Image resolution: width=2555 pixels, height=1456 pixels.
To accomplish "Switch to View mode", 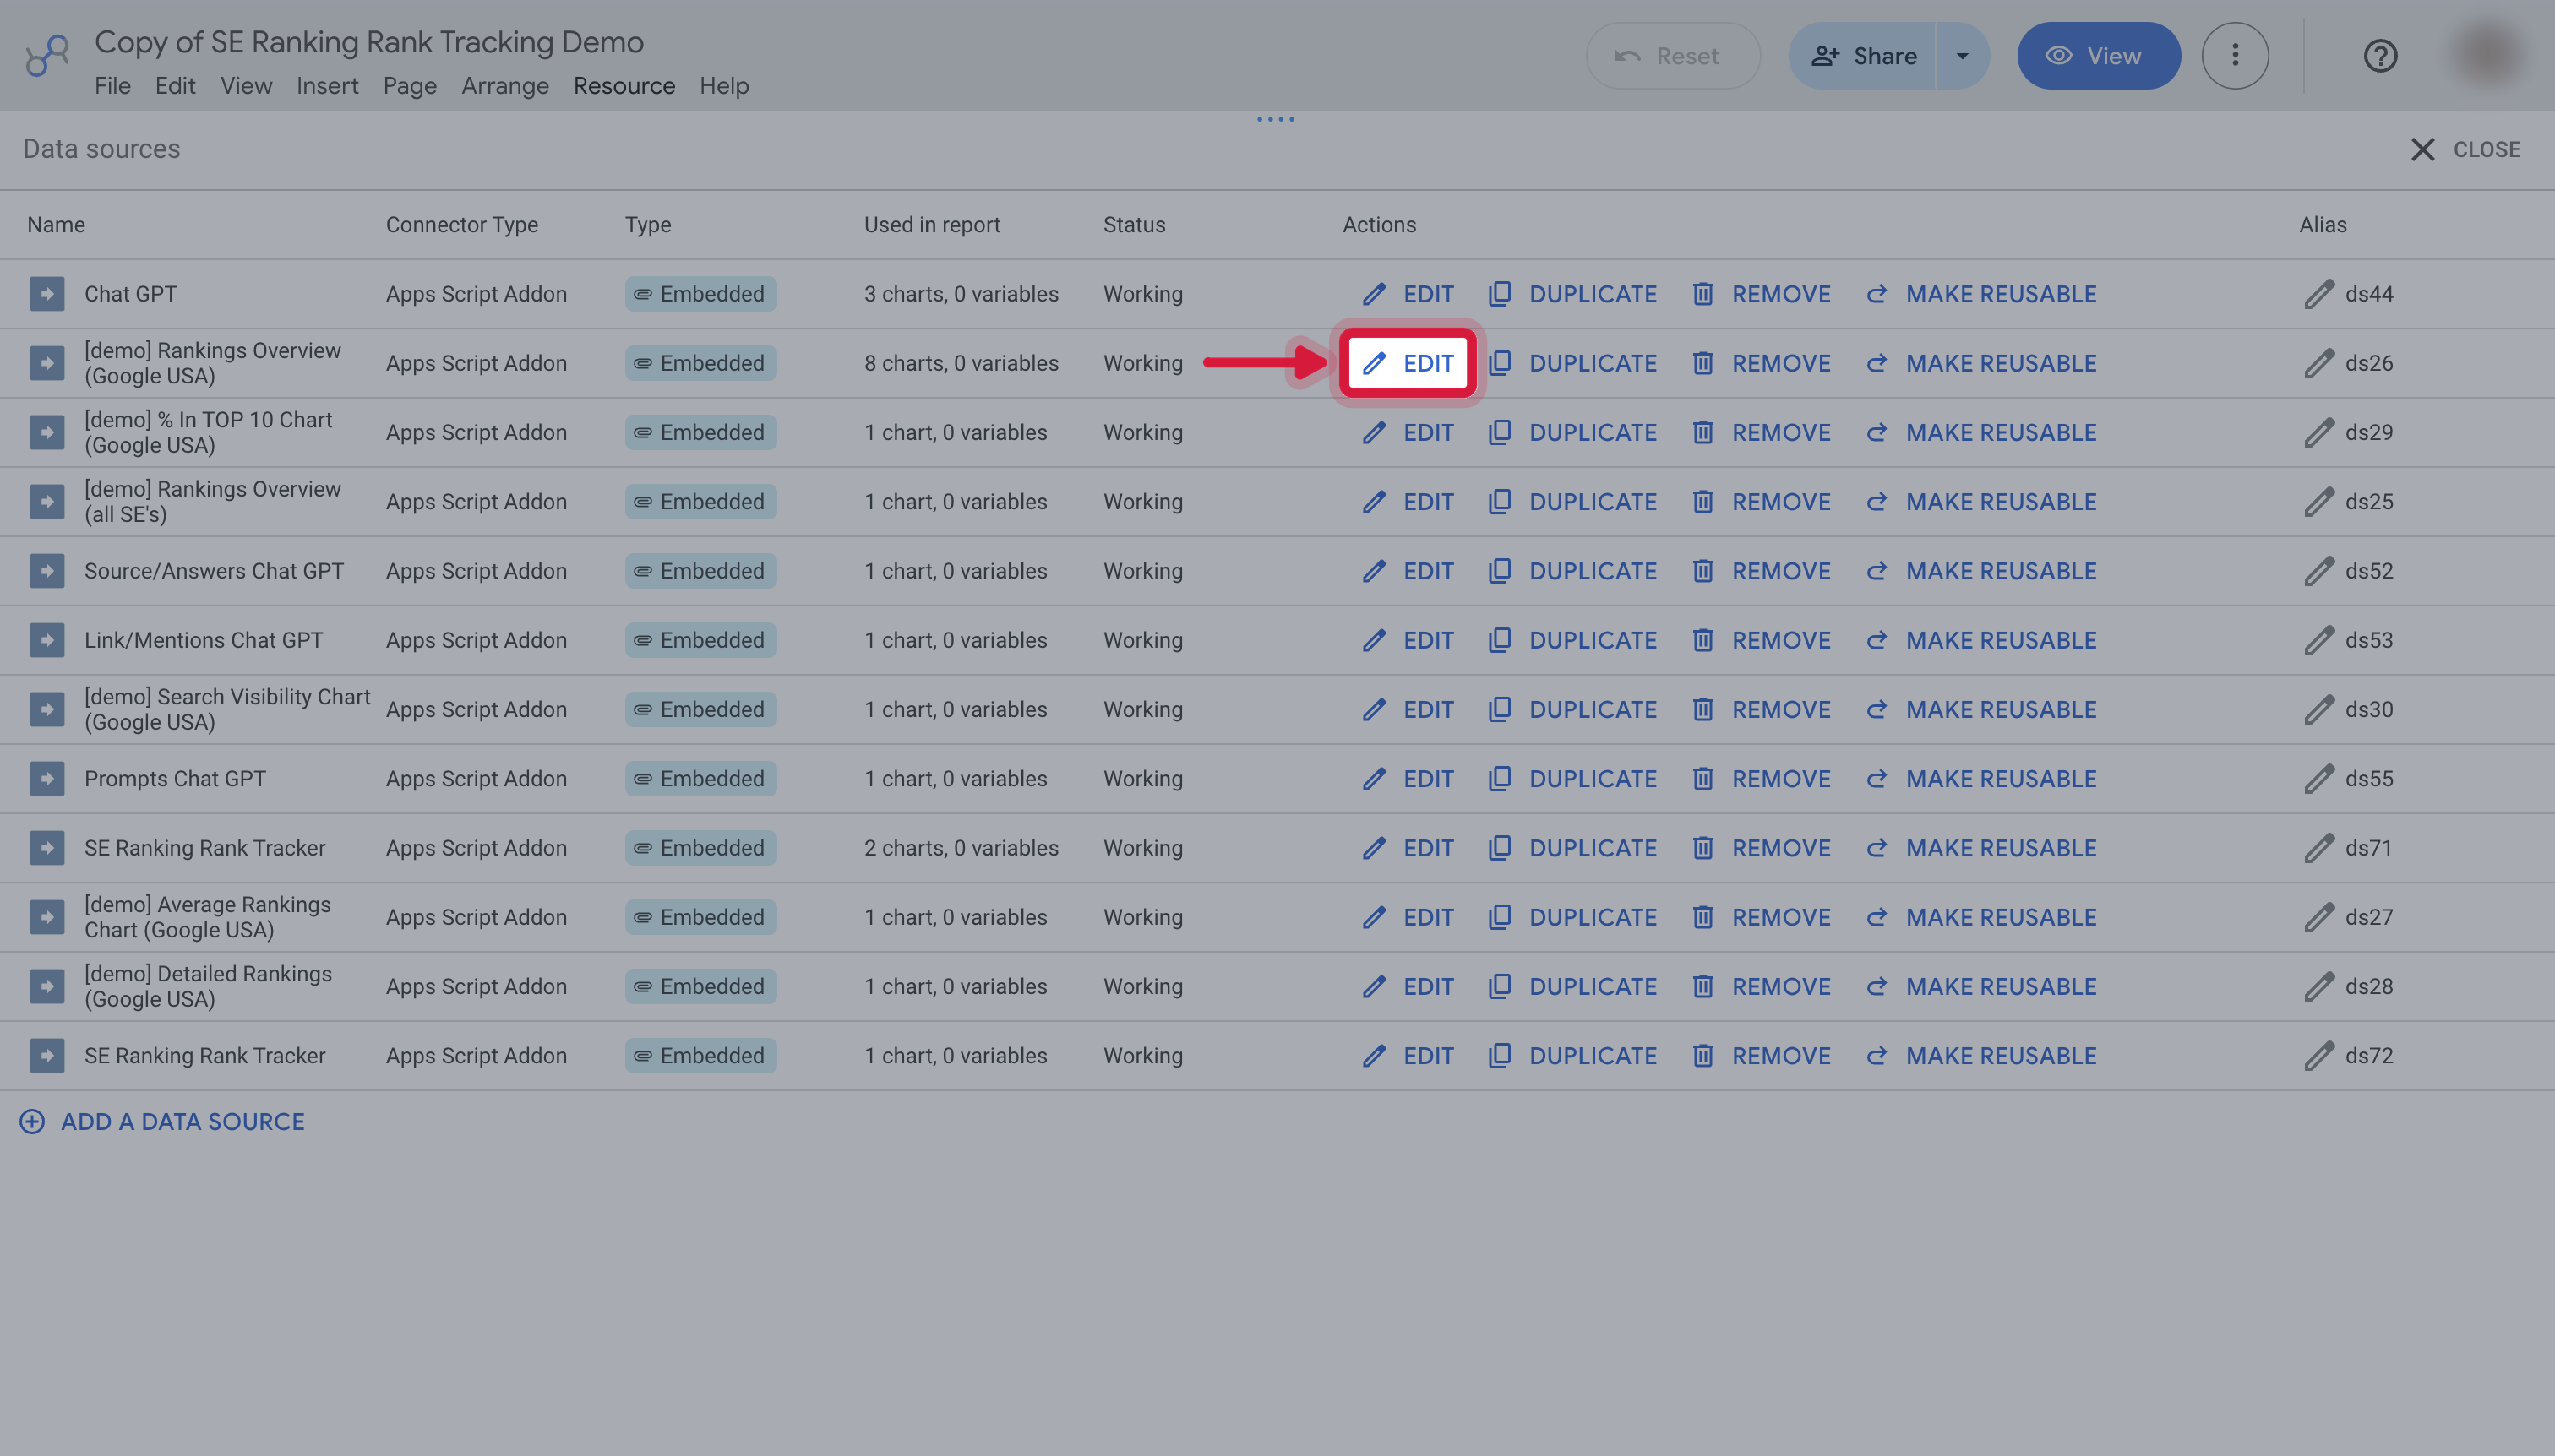I will (2098, 56).
